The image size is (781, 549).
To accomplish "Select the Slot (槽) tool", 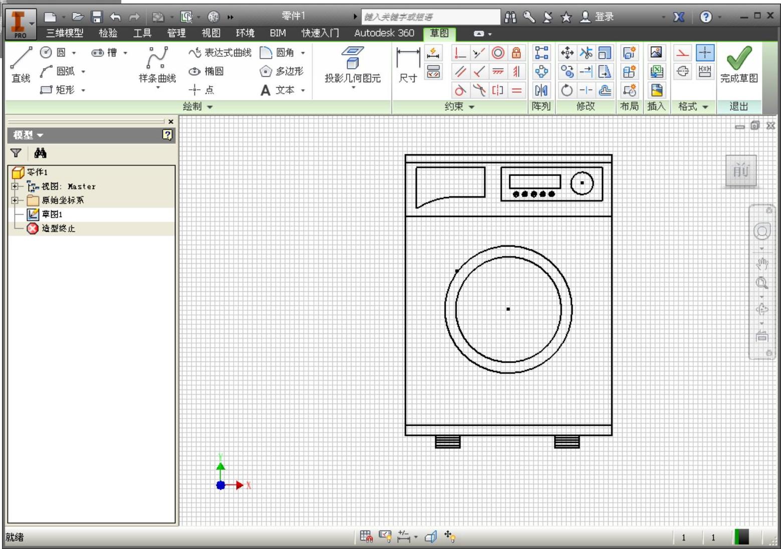I will click(x=104, y=52).
